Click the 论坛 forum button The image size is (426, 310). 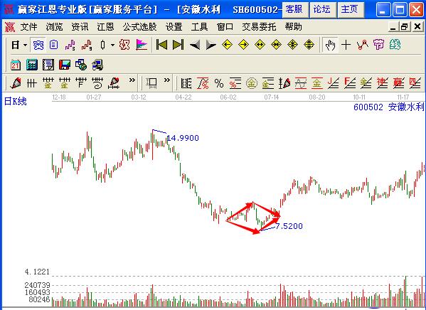(322, 9)
